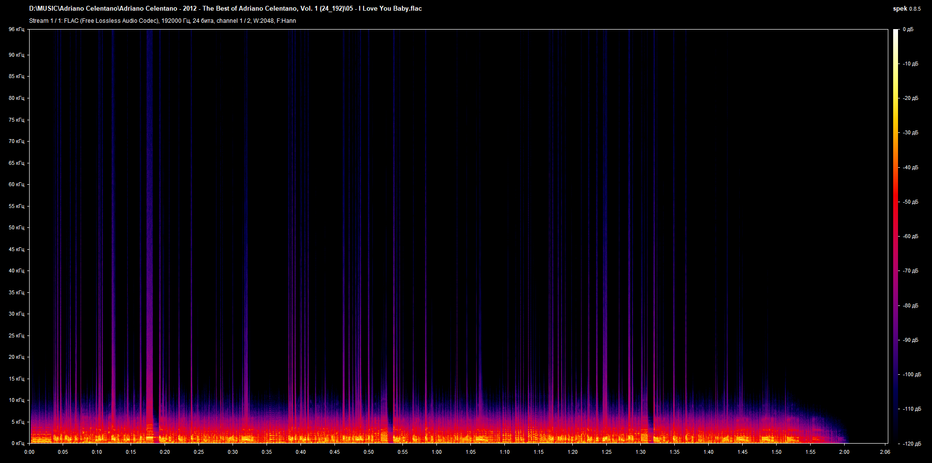Click the 0:40 time axis label

pyautogui.click(x=301, y=452)
